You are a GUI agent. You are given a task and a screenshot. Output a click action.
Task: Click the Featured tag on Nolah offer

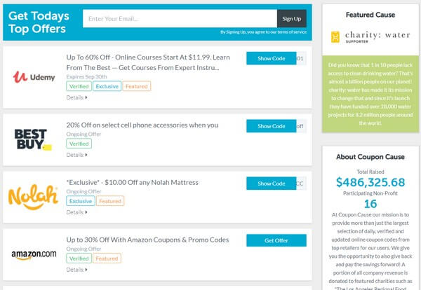point(110,201)
